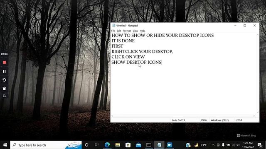This screenshot has height=149, width=266.
Task: Open File Explorer from the taskbar
Action: [118, 145]
